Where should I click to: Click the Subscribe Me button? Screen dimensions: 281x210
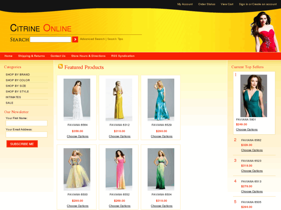pos(22,144)
